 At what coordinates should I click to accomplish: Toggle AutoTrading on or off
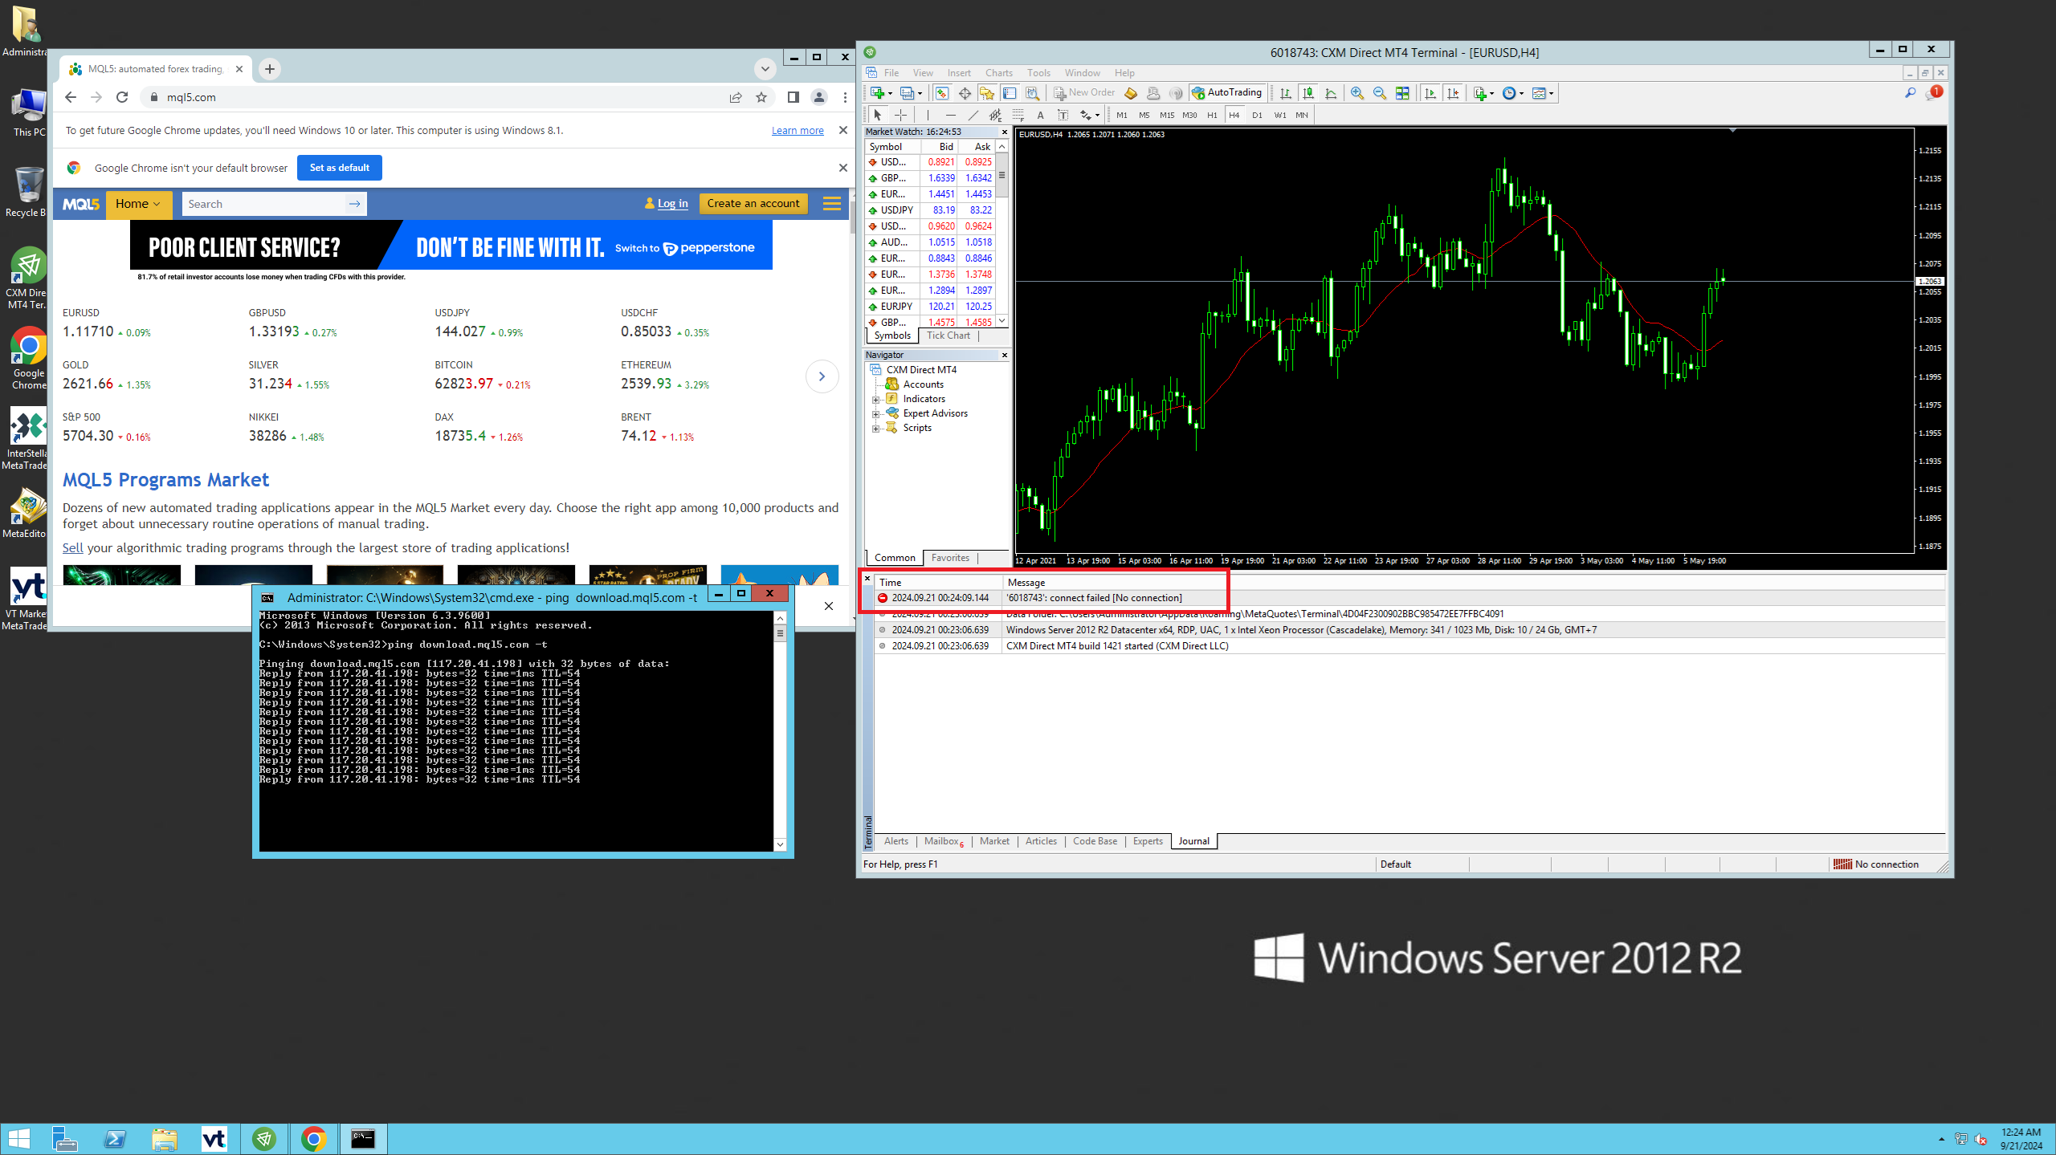tap(1227, 93)
